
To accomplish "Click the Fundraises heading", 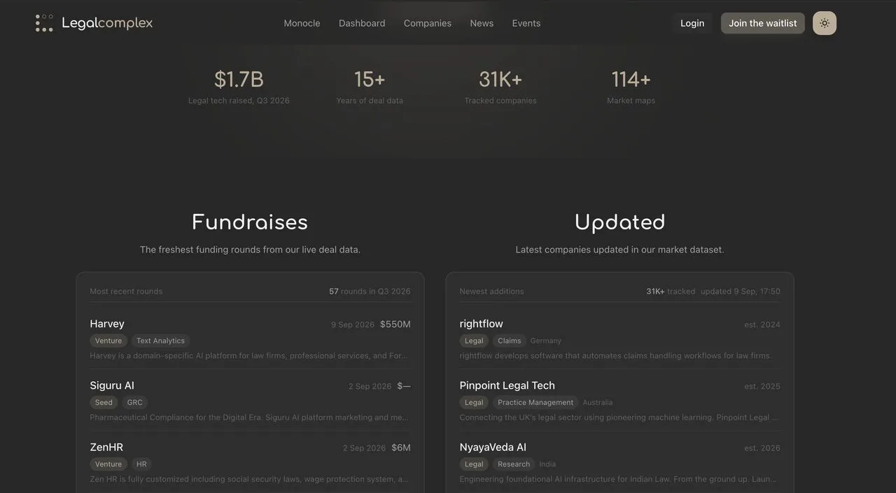I will pyautogui.click(x=250, y=222).
